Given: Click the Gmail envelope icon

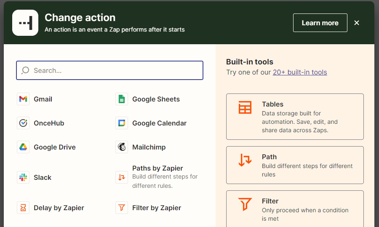Looking at the screenshot, I should click(23, 99).
